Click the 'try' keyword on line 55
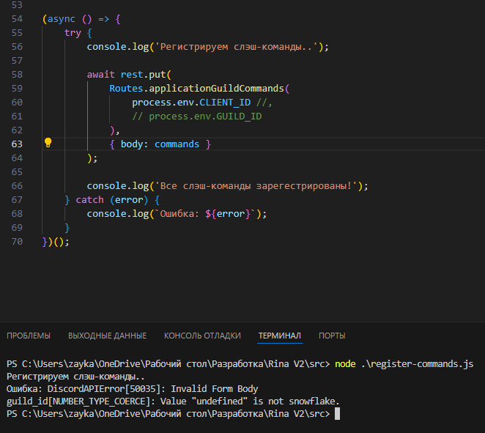Viewport: 485px width, 433px height. pos(73,33)
